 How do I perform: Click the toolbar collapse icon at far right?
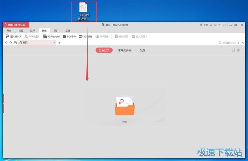(x=243, y=43)
